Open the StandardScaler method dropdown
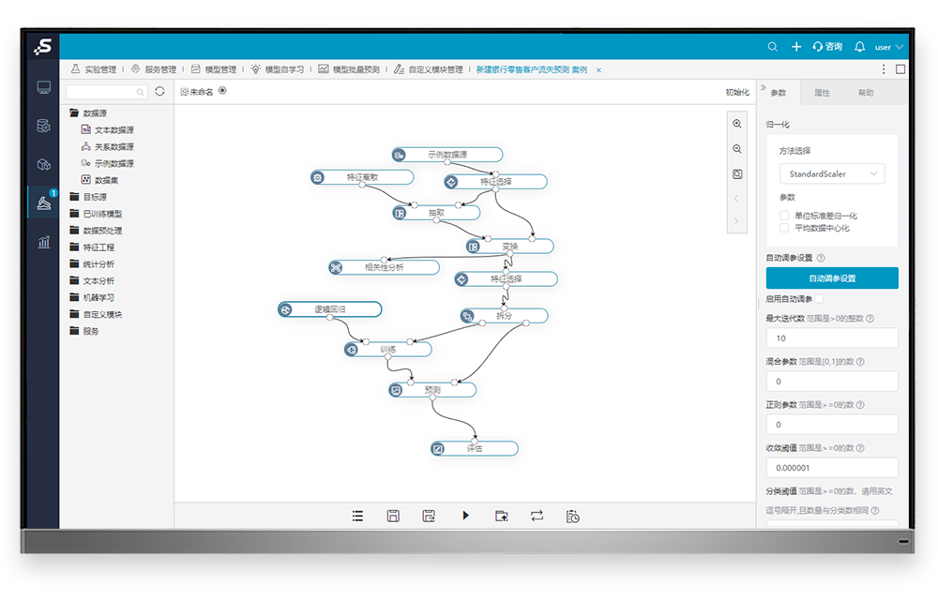 831,173
